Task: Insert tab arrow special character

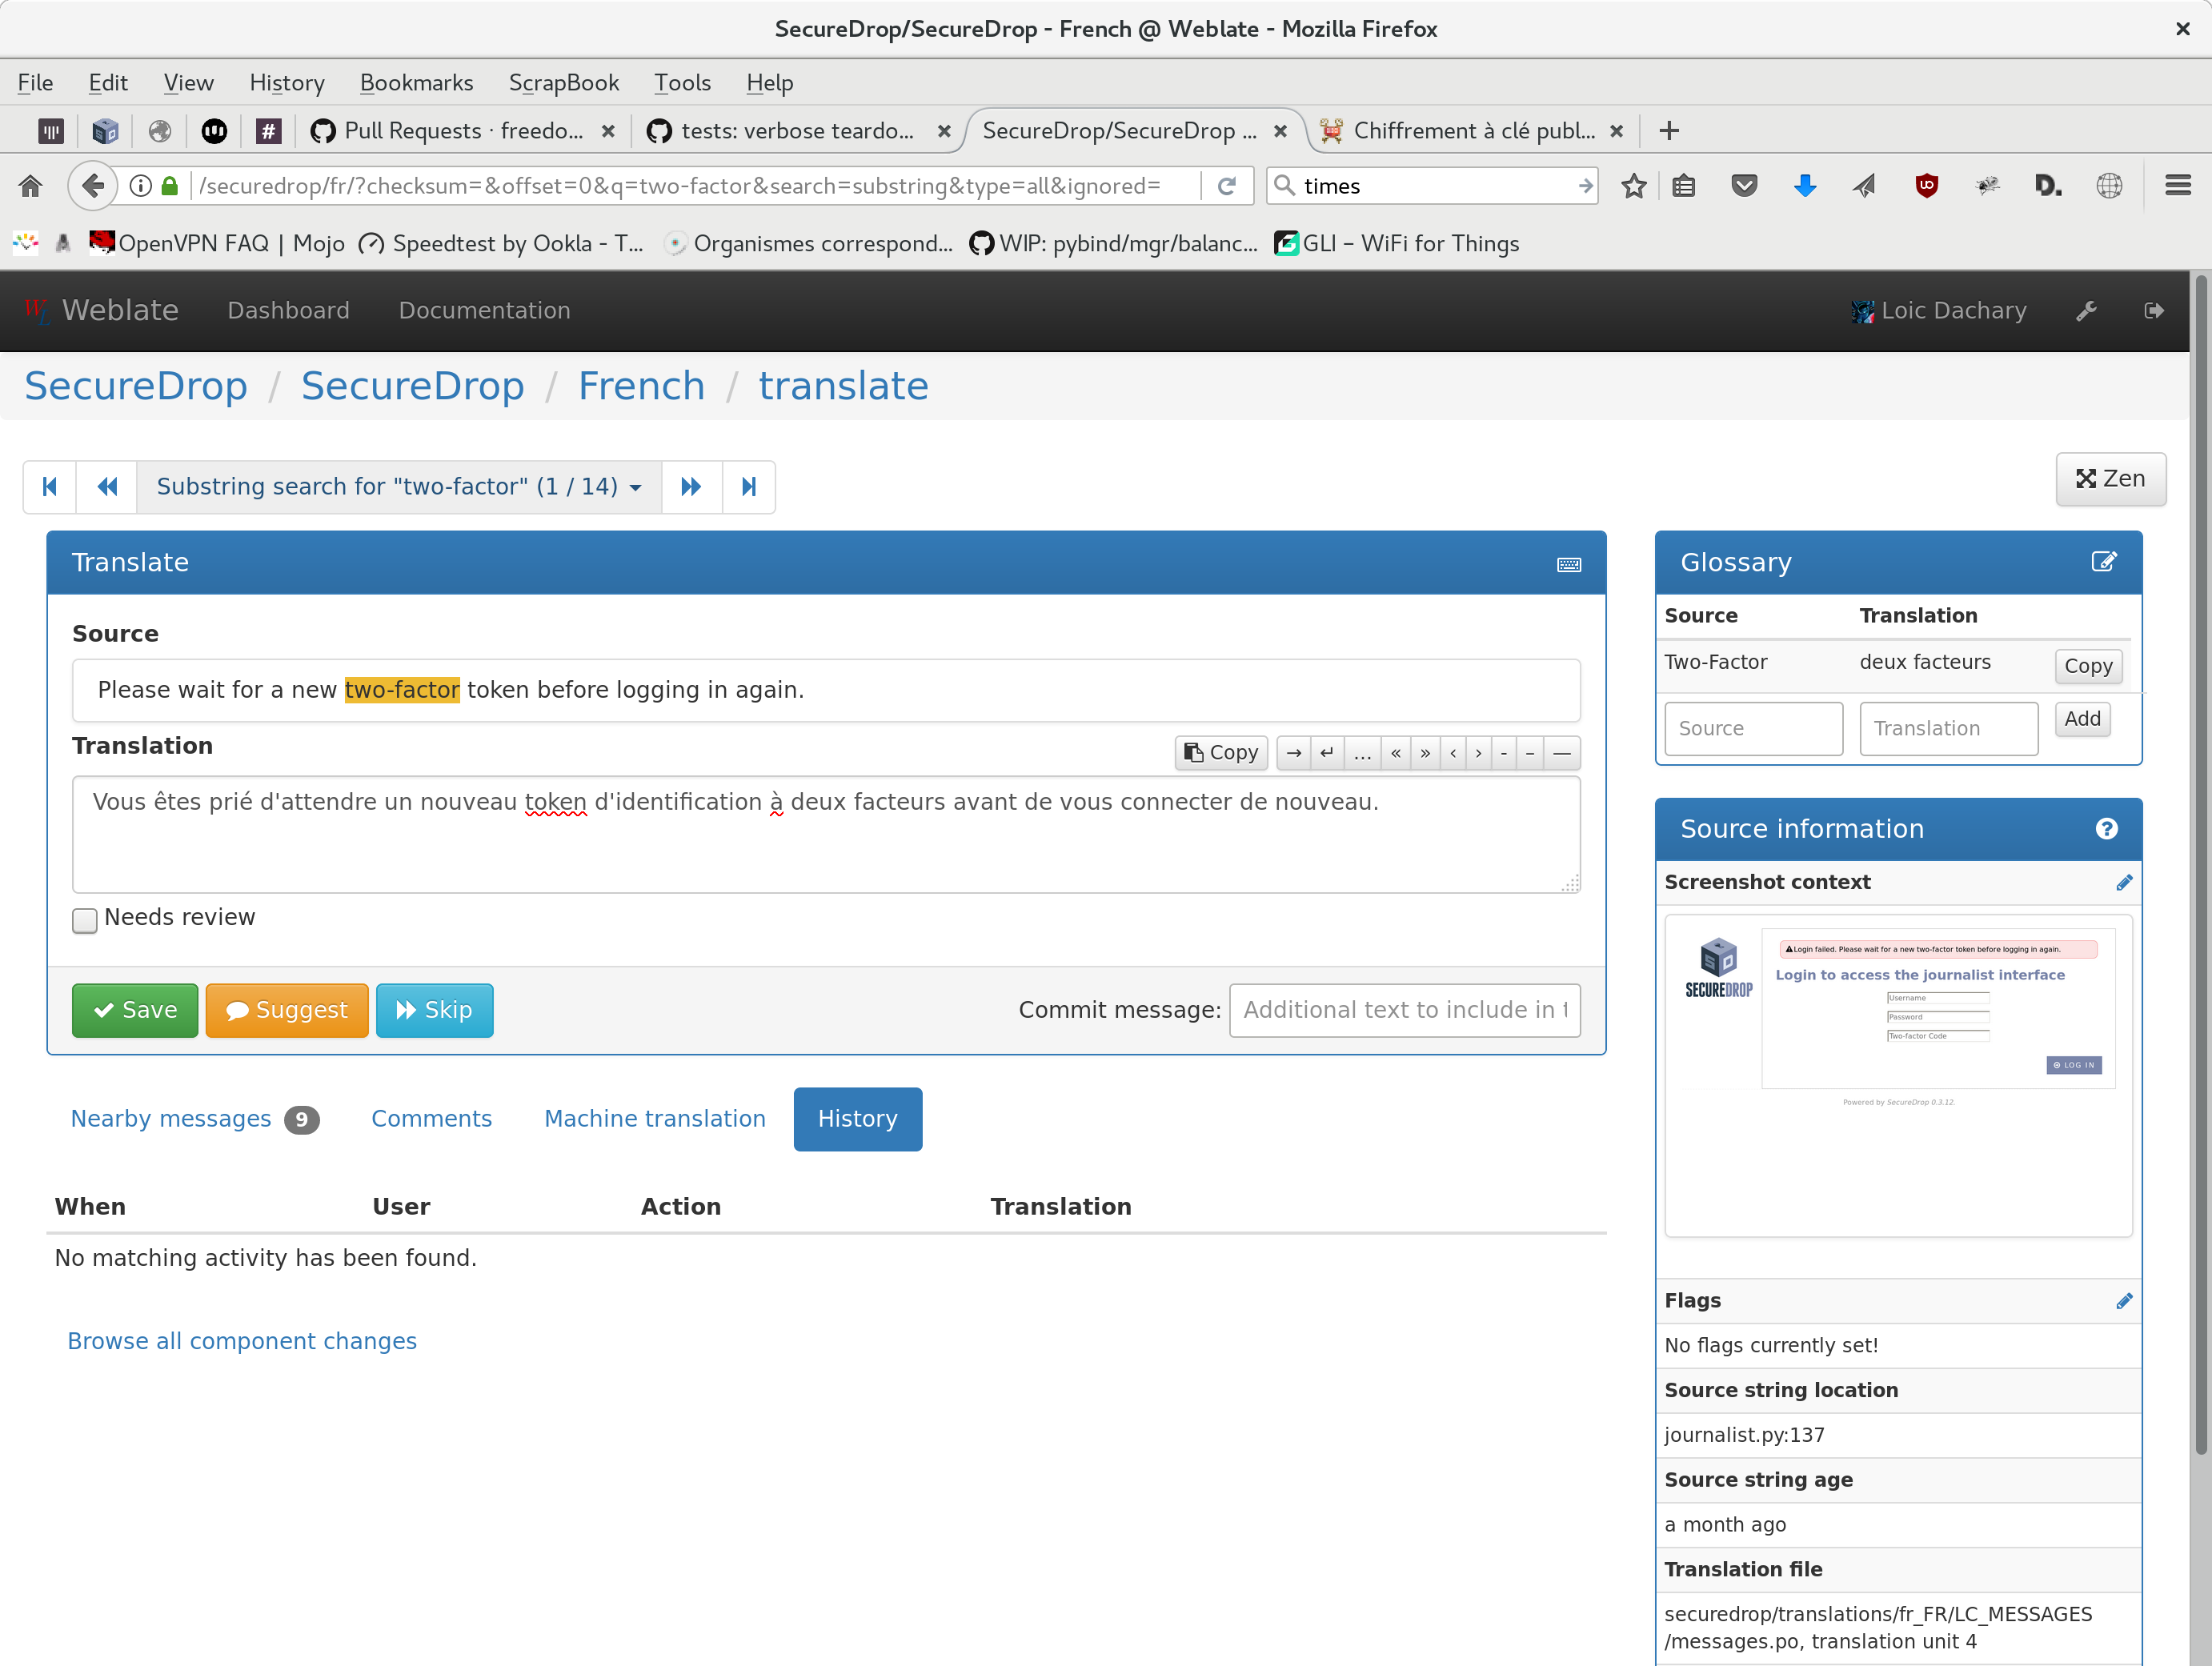Action: point(1294,753)
